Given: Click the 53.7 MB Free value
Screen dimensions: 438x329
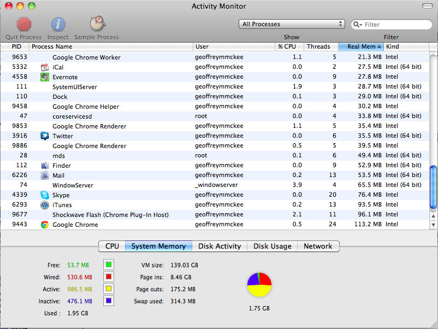Looking at the screenshot, I should pyautogui.click(x=78, y=265).
